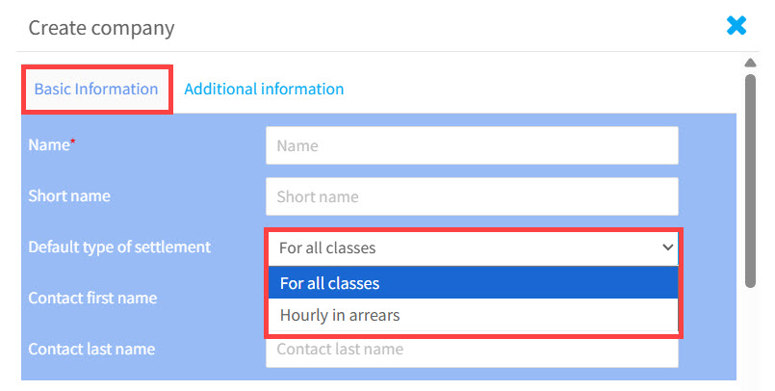
Task: Click the "Contact first name" label
Action: click(x=92, y=298)
